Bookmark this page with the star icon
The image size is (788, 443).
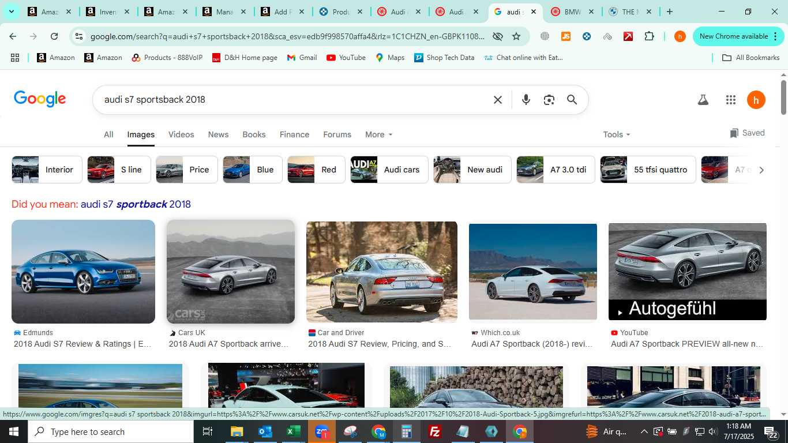tap(516, 36)
